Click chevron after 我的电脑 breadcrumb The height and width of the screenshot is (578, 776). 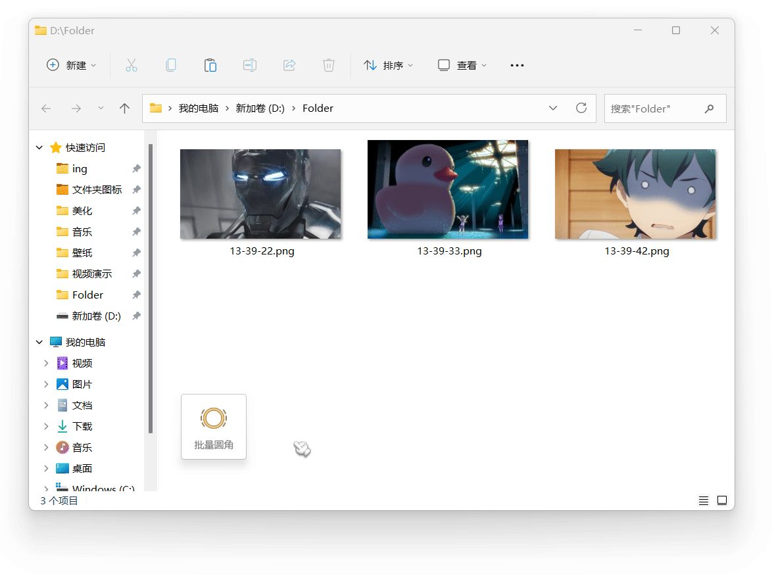(227, 108)
